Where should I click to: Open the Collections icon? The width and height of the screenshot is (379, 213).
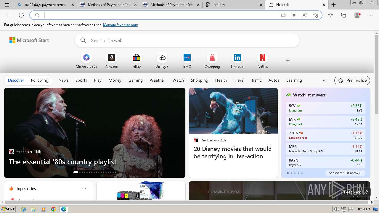tap(343, 15)
